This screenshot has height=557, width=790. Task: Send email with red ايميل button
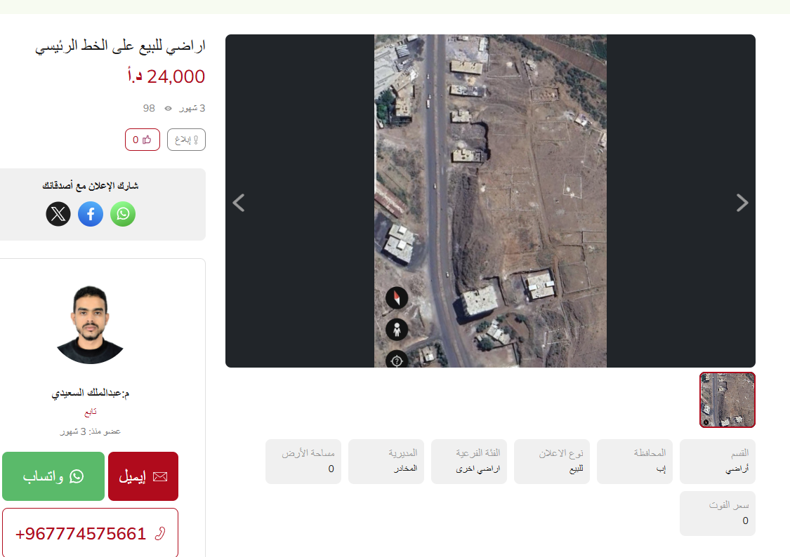143,476
